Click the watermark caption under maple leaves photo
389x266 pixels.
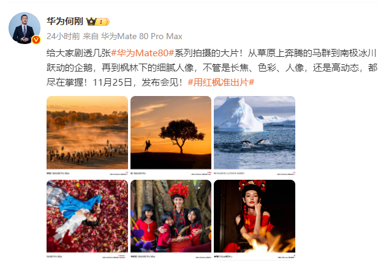(88, 257)
